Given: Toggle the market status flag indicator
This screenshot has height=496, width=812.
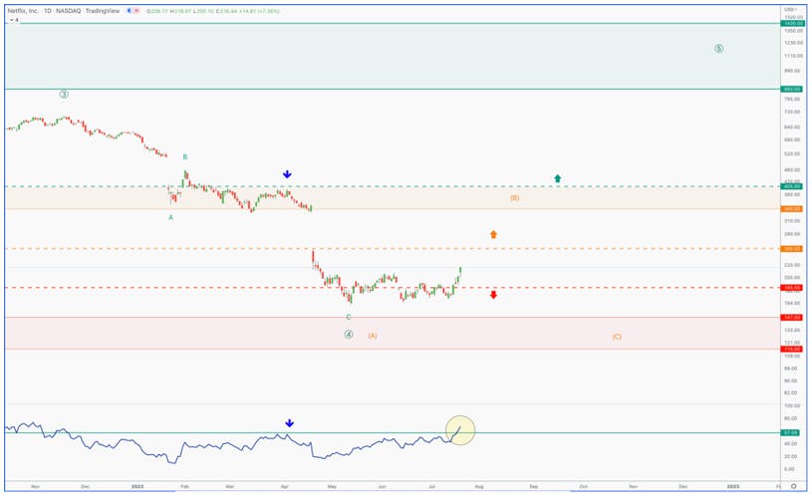Looking at the screenshot, I should point(134,10).
